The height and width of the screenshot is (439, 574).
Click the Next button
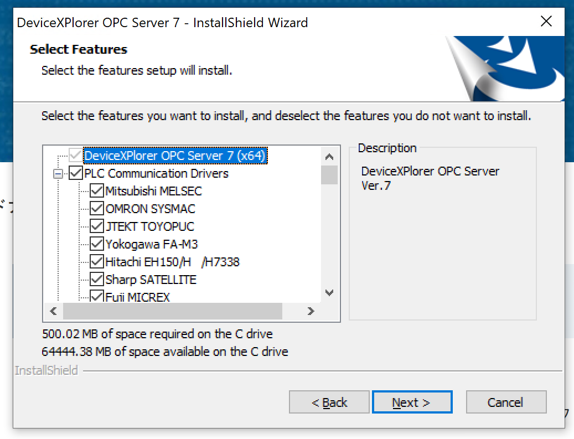[412, 402]
